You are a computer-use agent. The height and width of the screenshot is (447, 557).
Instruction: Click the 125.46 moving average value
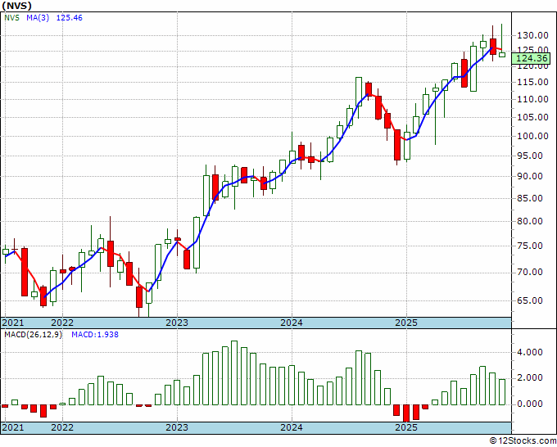click(x=70, y=18)
